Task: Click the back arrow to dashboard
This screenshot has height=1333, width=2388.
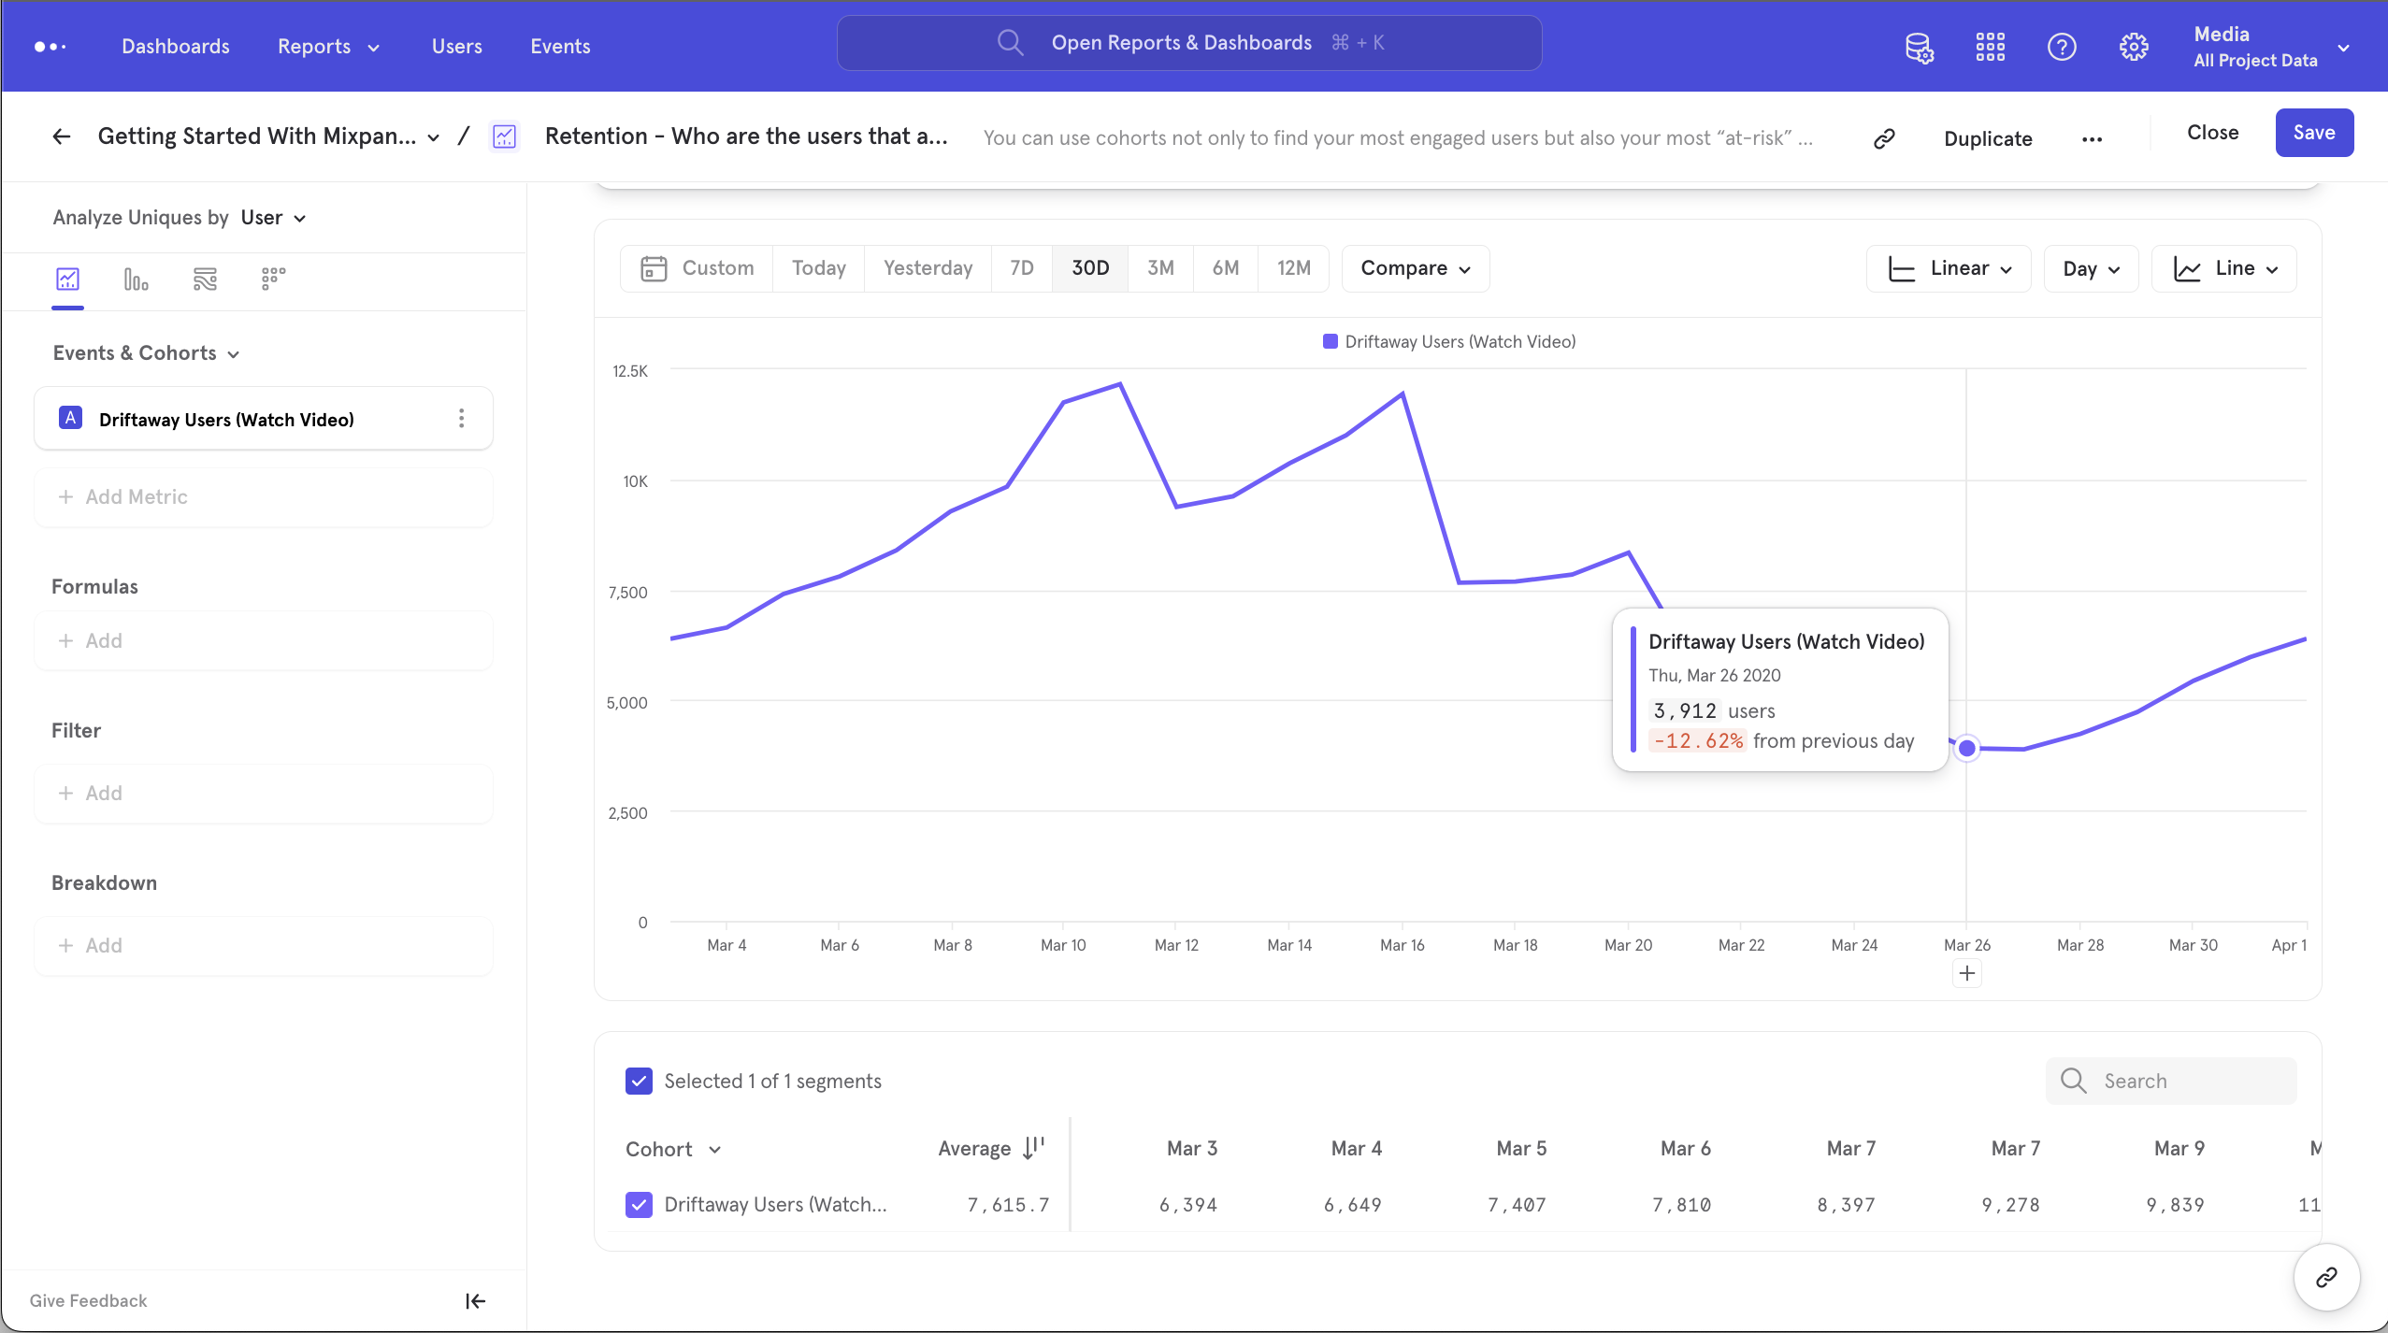Action: click(62, 136)
